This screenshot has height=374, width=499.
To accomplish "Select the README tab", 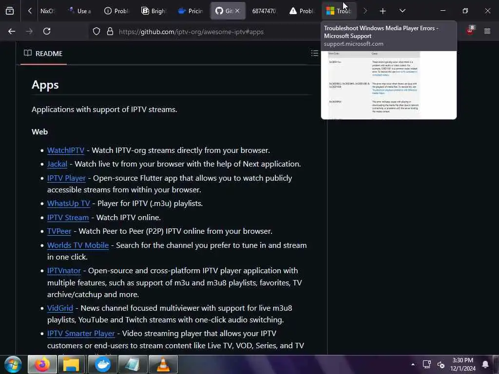I will pos(43,54).
